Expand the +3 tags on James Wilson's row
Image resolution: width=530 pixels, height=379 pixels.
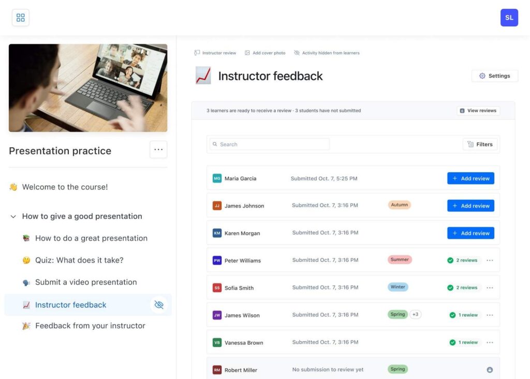pos(415,314)
